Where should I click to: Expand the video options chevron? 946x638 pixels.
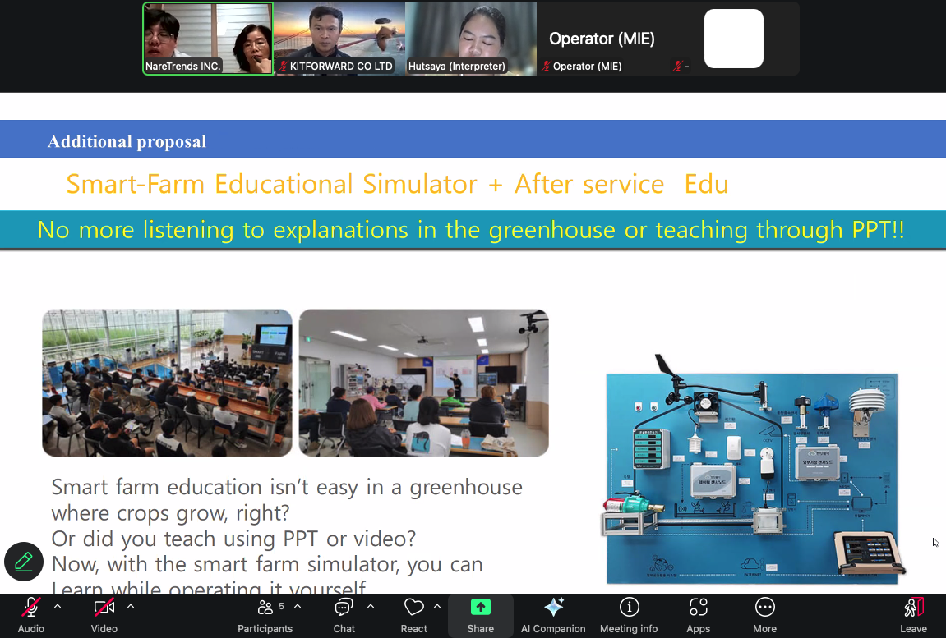pyautogui.click(x=130, y=607)
